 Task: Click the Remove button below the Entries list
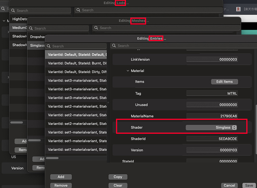point(61,185)
